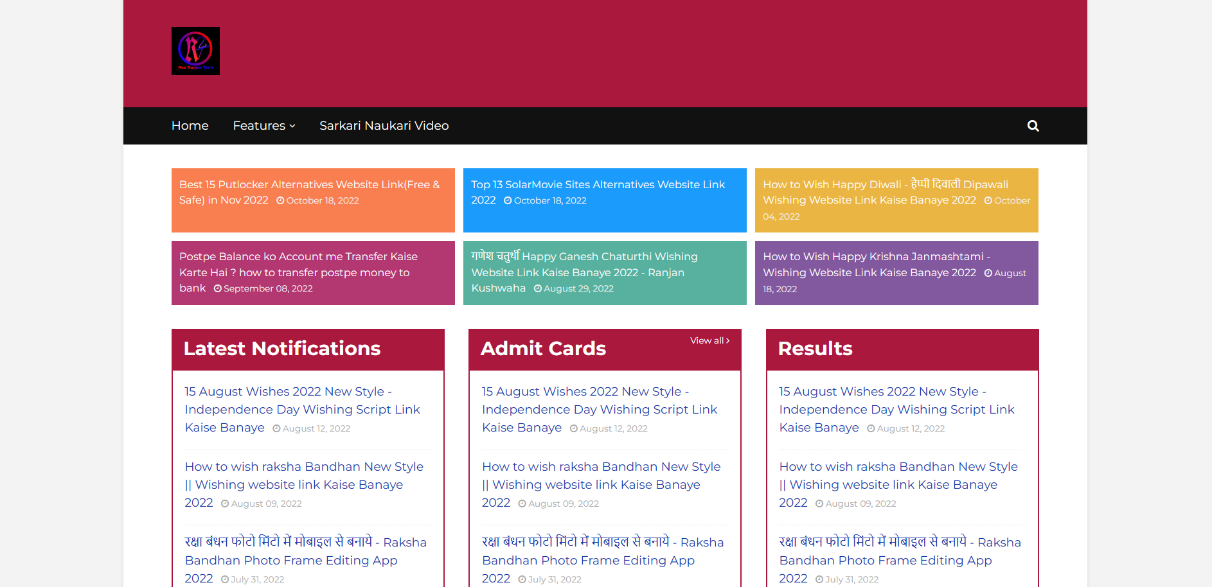Open the Happy Diwali wishing post
The height and width of the screenshot is (587, 1212).
point(885,192)
